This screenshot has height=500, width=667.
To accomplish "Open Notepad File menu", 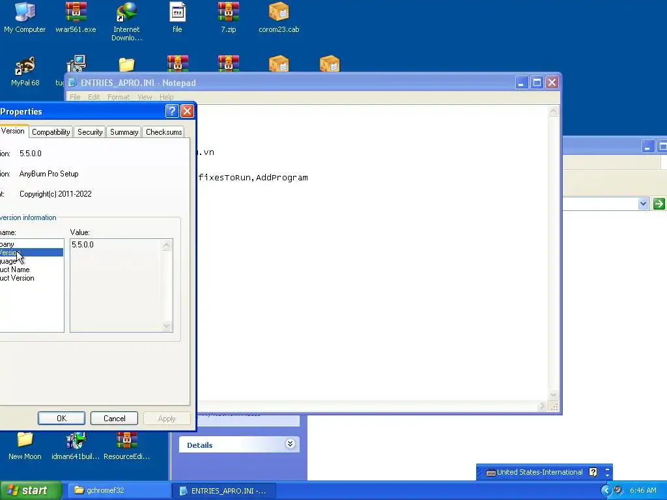I will [75, 97].
